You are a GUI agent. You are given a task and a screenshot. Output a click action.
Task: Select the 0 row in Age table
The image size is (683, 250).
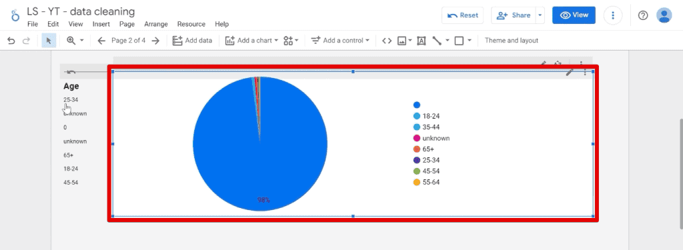click(65, 127)
